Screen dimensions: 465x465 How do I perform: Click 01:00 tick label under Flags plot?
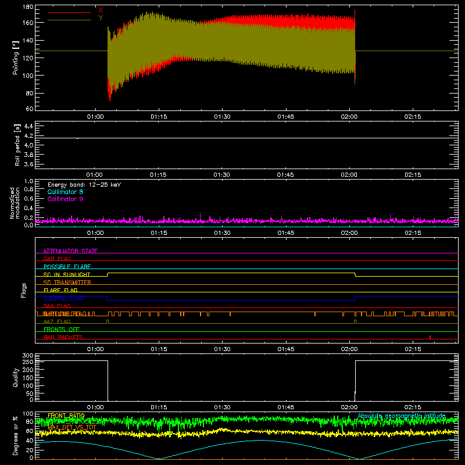click(95, 349)
